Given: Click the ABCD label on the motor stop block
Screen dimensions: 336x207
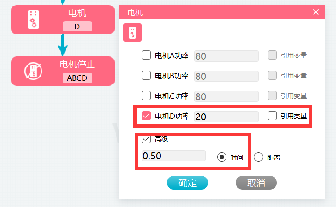Looking at the screenshot, I should [x=77, y=78].
